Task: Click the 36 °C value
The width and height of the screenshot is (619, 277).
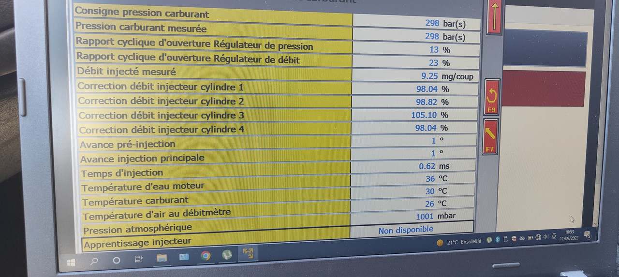Action: pyautogui.click(x=436, y=179)
